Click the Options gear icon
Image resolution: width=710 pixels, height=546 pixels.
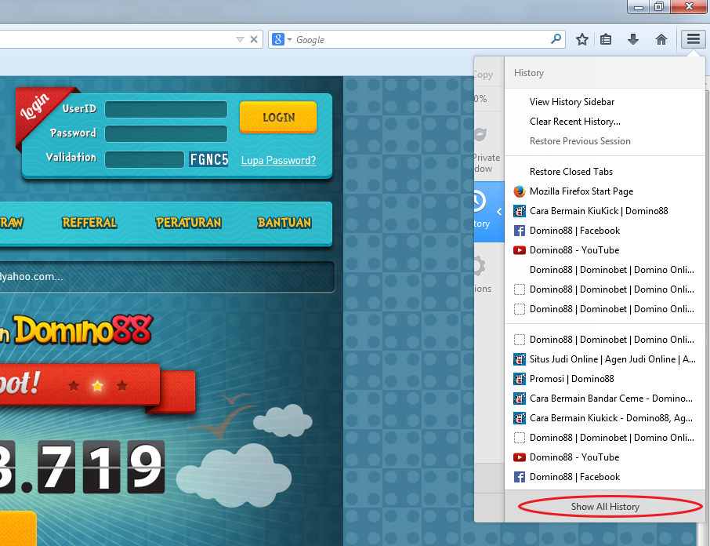click(x=479, y=266)
